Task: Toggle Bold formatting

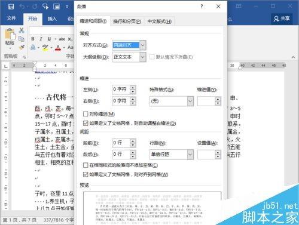Action: pyautogui.click(x=33, y=39)
